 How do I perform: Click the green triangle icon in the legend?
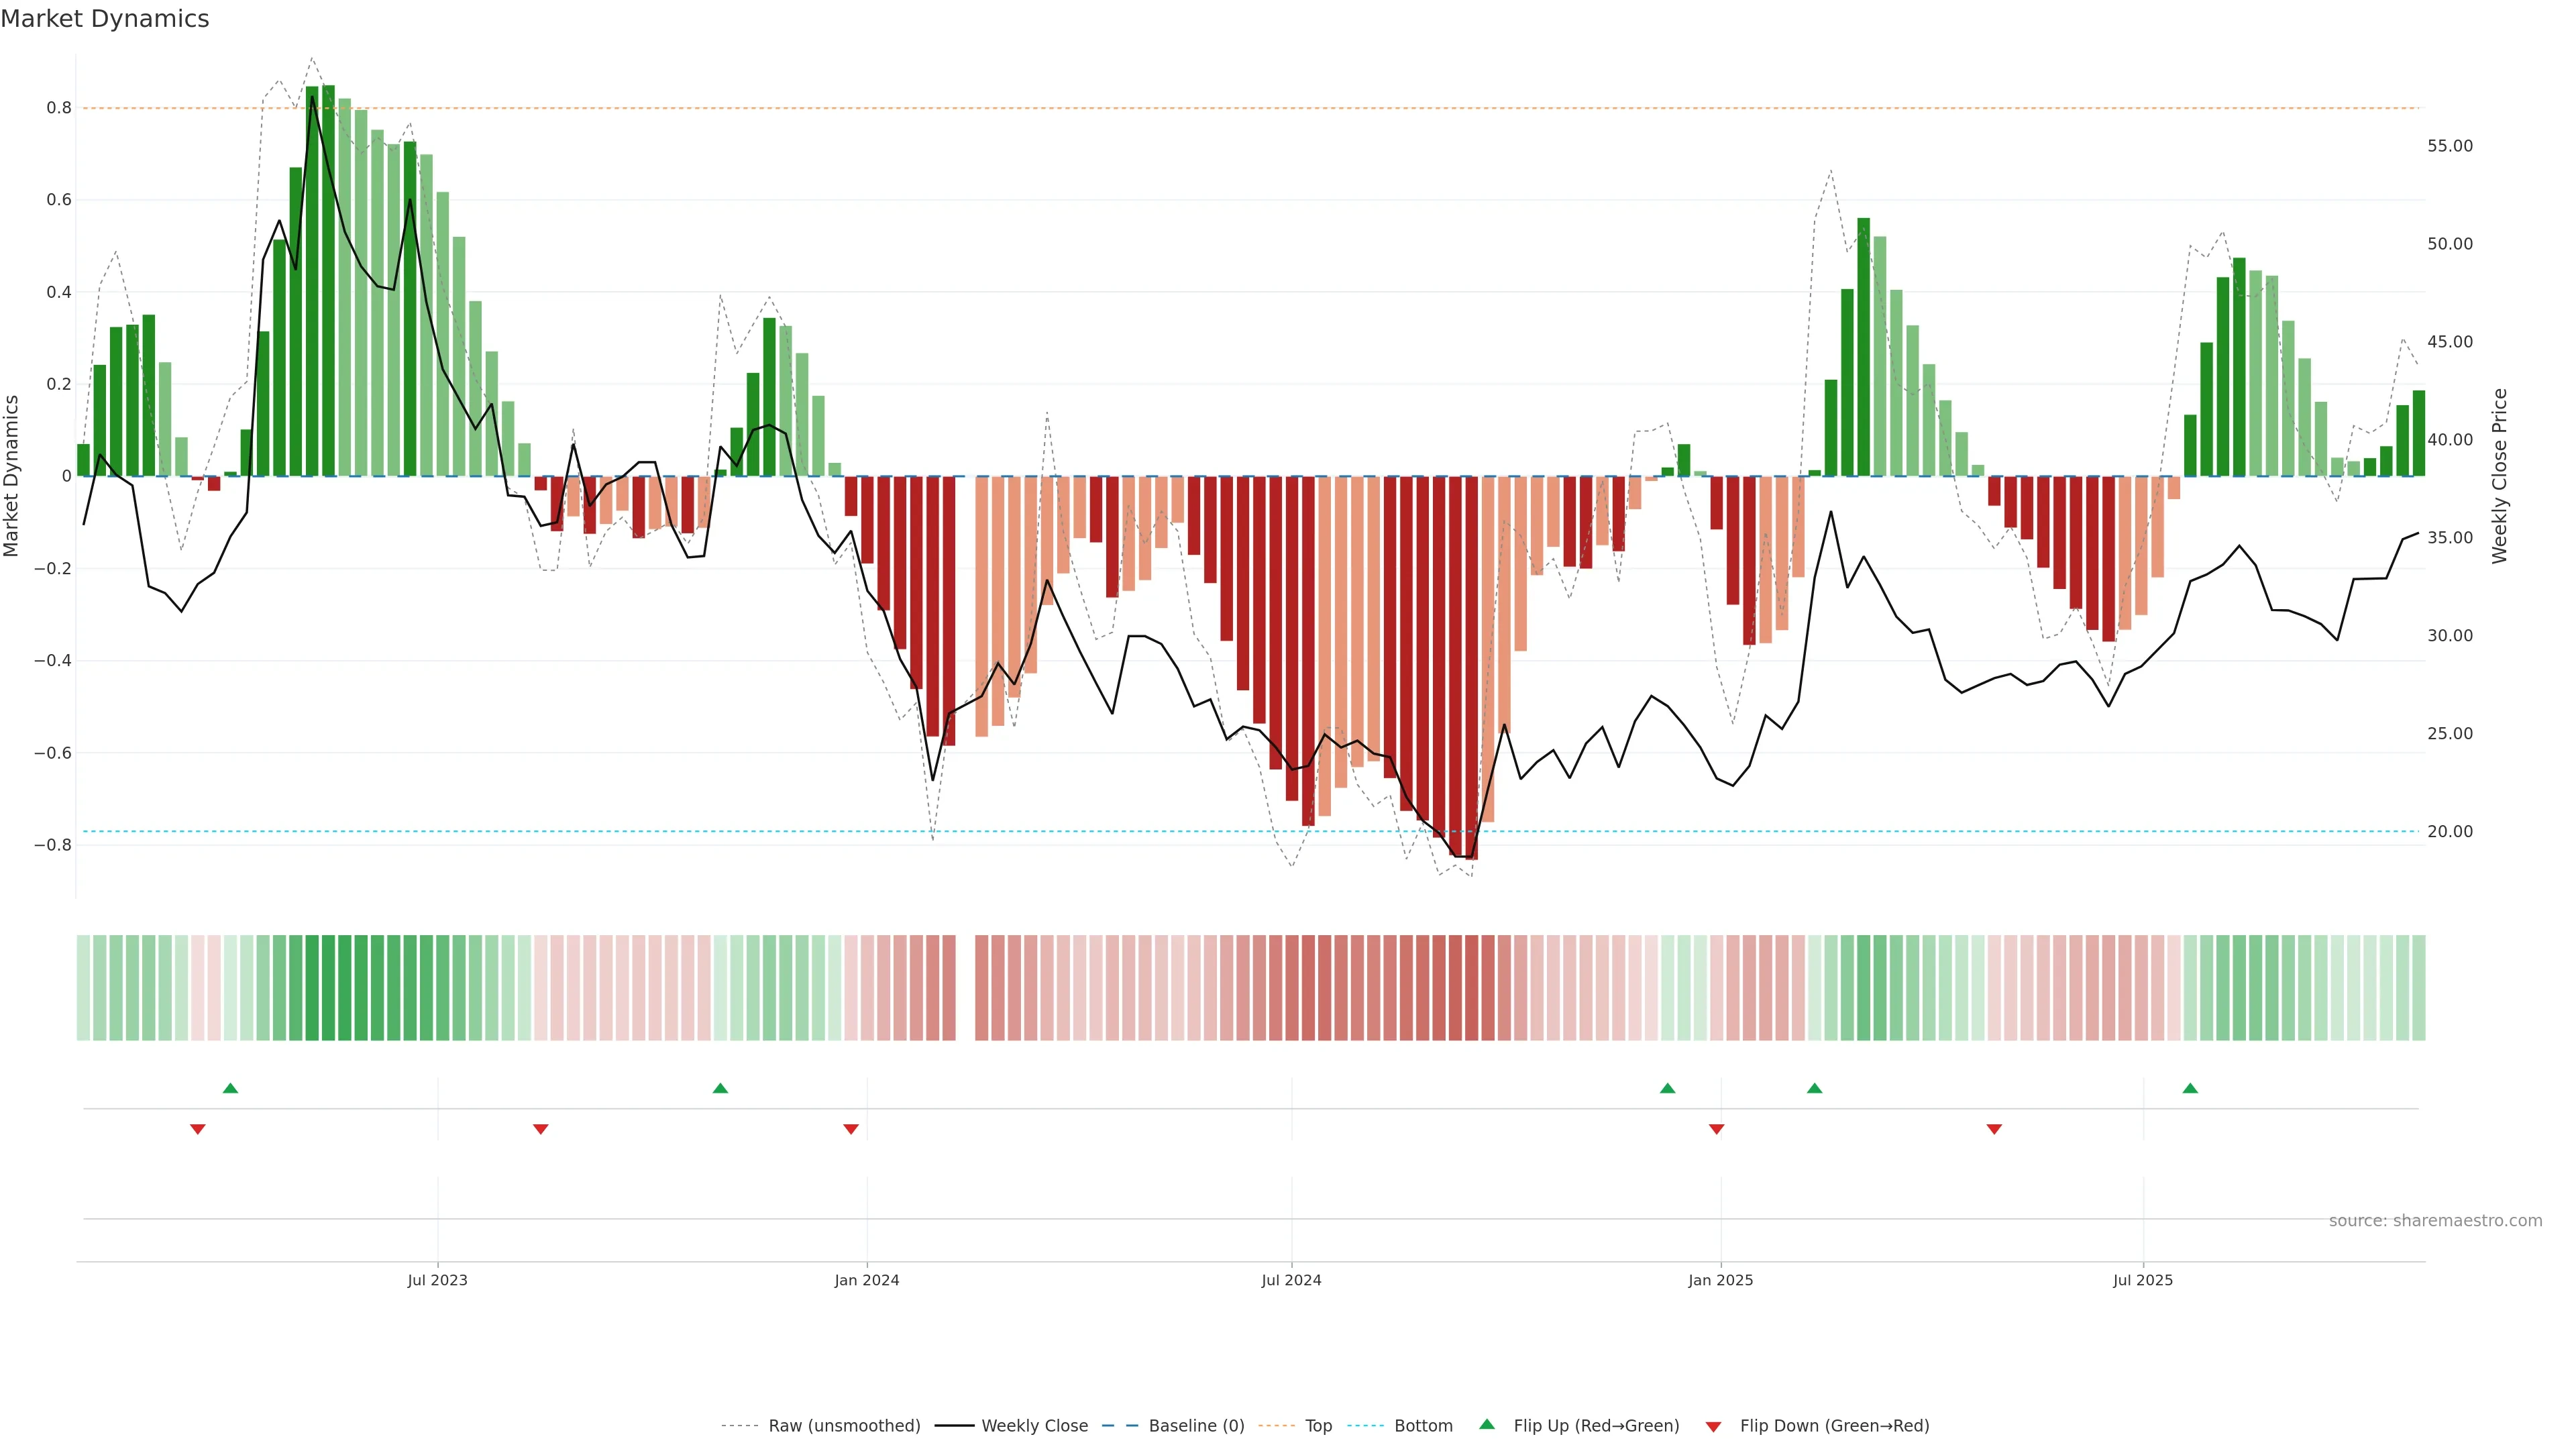(x=1487, y=1424)
